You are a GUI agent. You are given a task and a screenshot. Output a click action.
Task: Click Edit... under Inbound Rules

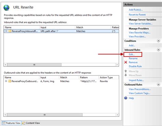132,54
